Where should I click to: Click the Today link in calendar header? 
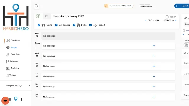coord(172,17)
